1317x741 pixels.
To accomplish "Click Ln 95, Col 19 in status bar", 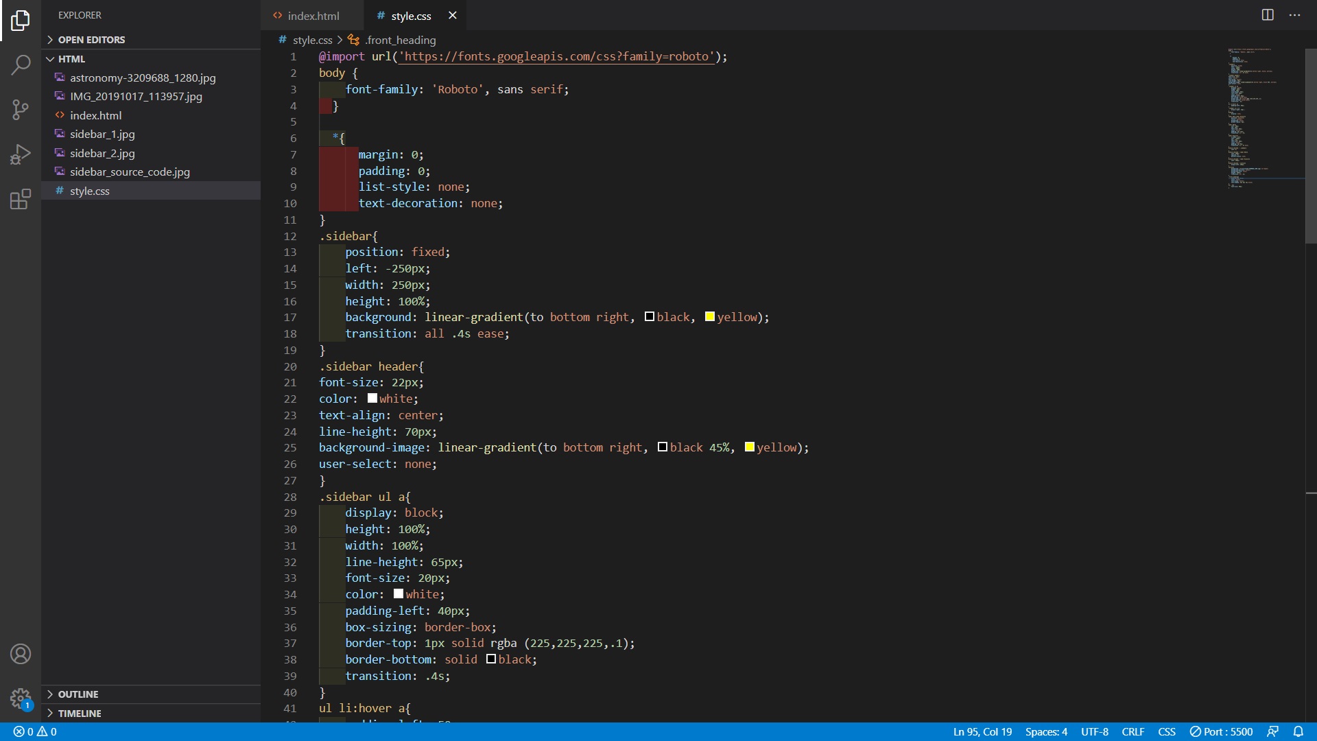I will tap(982, 732).
